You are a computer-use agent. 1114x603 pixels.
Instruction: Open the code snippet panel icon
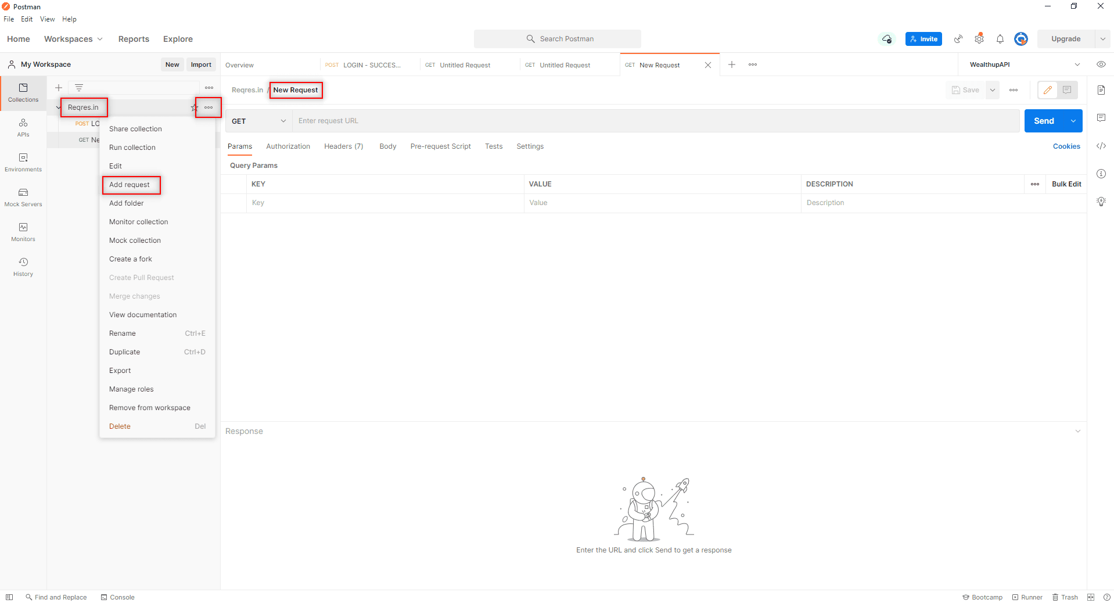1101,146
